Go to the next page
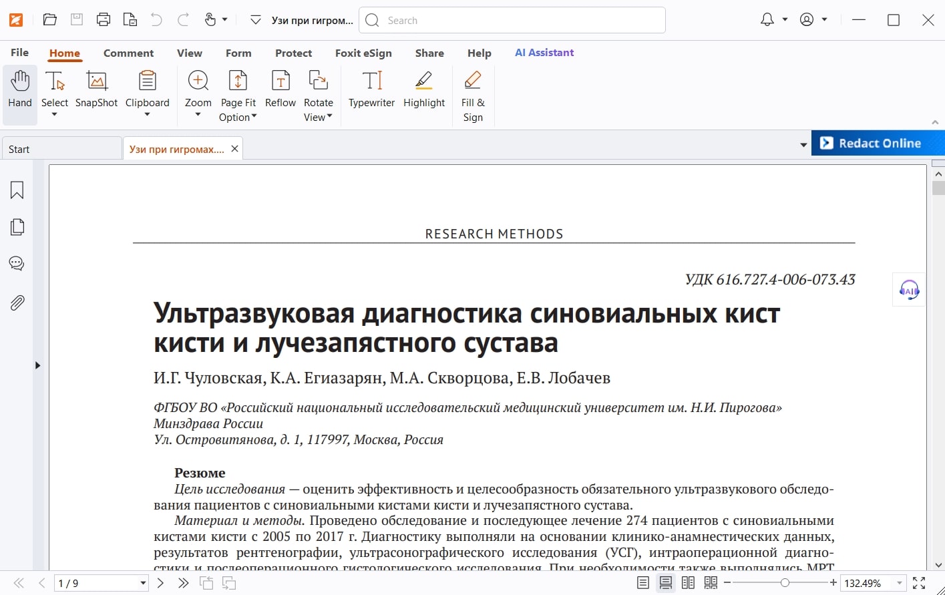Image resolution: width=945 pixels, height=595 pixels. (x=160, y=583)
